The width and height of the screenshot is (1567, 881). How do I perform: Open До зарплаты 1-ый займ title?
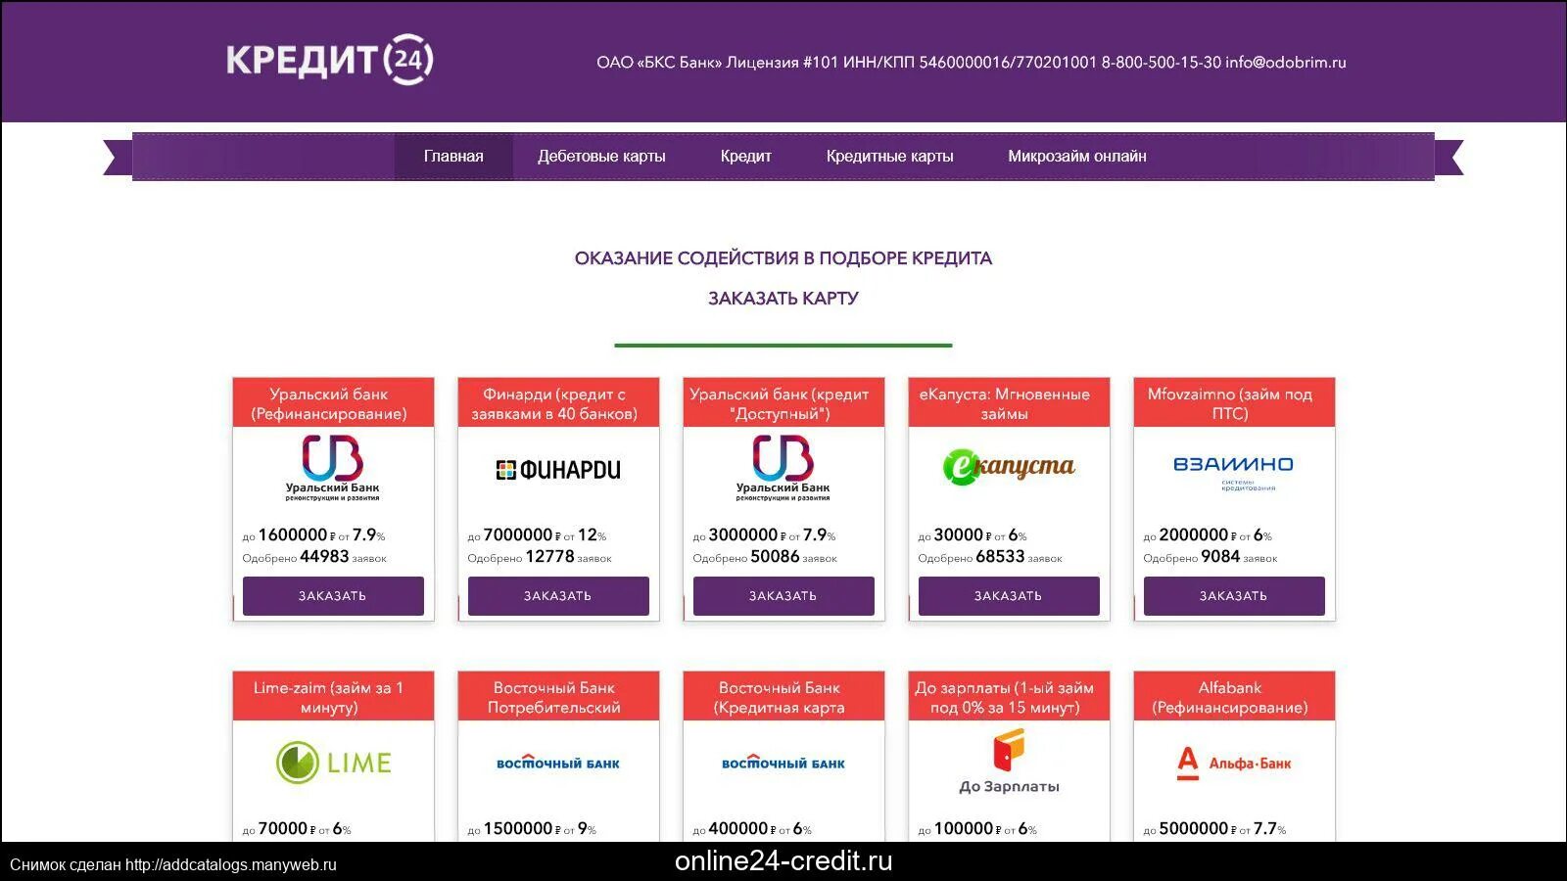pyautogui.click(x=1005, y=698)
